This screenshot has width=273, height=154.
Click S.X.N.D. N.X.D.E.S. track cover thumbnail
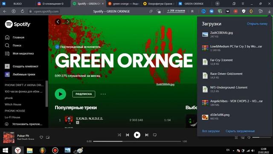[69, 120]
